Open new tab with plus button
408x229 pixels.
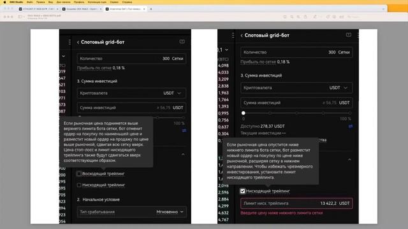point(151,9)
